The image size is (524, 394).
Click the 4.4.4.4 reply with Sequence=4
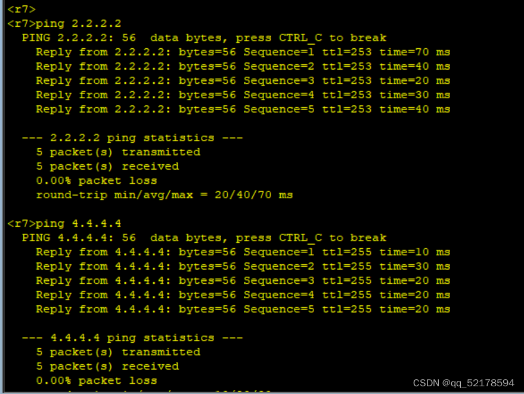pyautogui.click(x=243, y=295)
